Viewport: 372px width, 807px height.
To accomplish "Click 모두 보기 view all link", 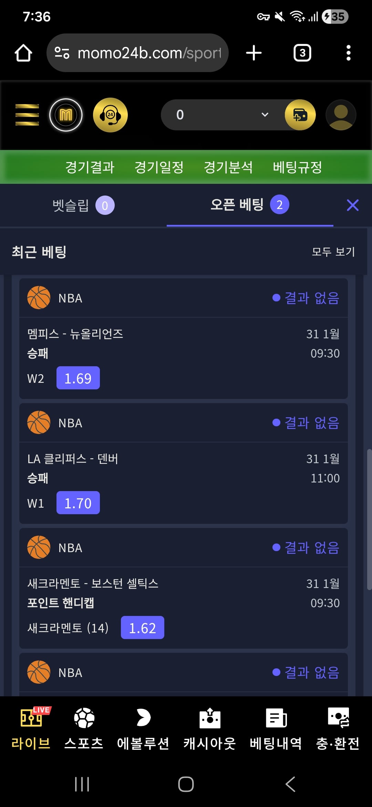I will 333,252.
